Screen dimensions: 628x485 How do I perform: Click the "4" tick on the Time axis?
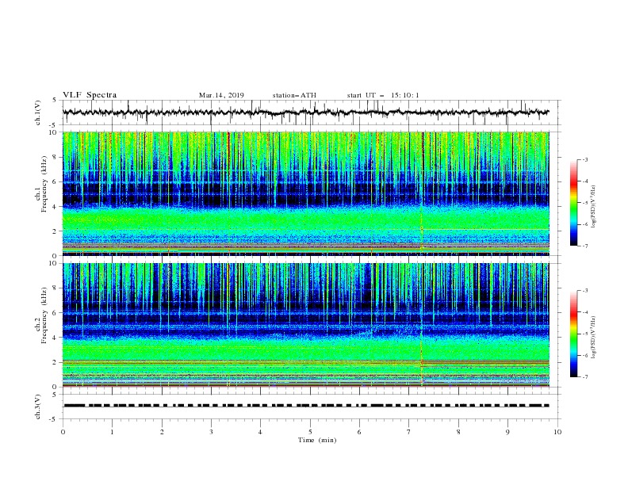[260, 432]
